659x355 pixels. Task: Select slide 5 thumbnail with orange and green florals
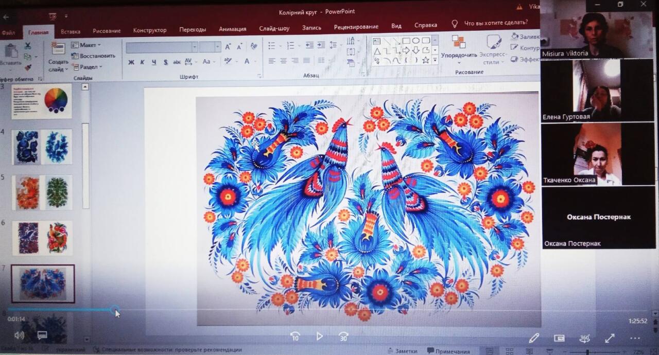(43, 192)
